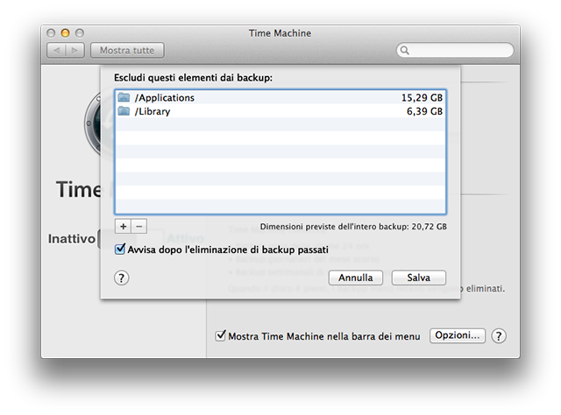This screenshot has width=561, height=415.
Task: Open help button beside Opzioni
Action: pos(499,335)
